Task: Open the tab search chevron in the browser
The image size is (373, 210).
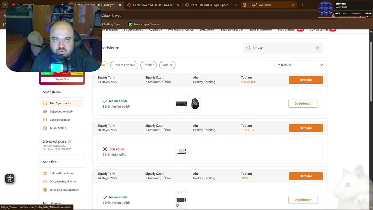Action: [x=5, y=5]
